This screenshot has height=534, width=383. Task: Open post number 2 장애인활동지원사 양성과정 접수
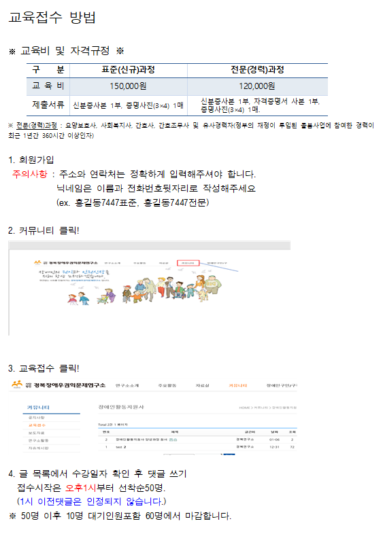click(x=146, y=440)
